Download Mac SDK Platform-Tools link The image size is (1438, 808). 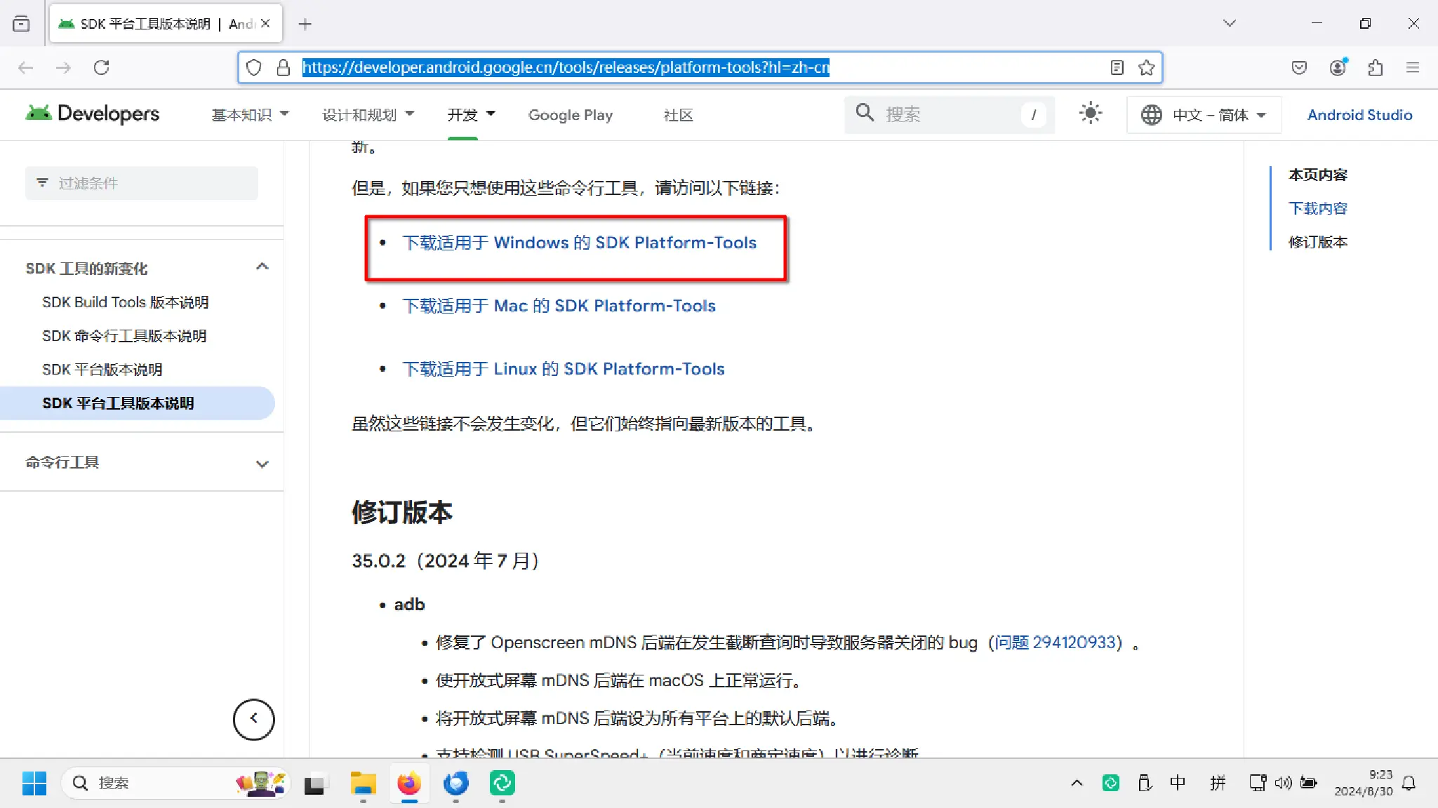(x=559, y=306)
